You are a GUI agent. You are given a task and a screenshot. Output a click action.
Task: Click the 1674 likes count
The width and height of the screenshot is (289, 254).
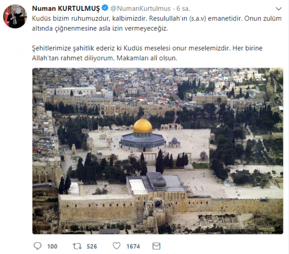[133, 247]
